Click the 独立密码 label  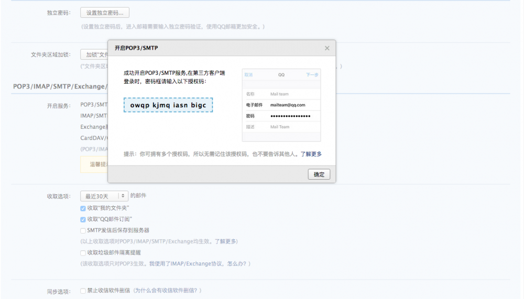(59, 13)
